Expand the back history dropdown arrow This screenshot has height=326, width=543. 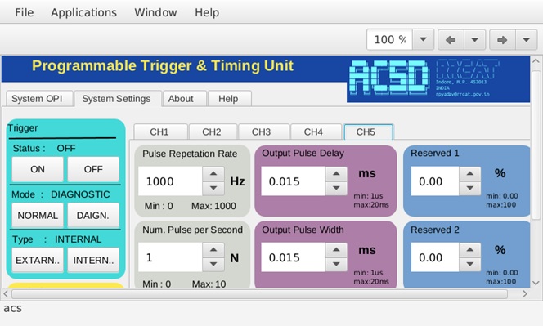[x=475, y=40]
